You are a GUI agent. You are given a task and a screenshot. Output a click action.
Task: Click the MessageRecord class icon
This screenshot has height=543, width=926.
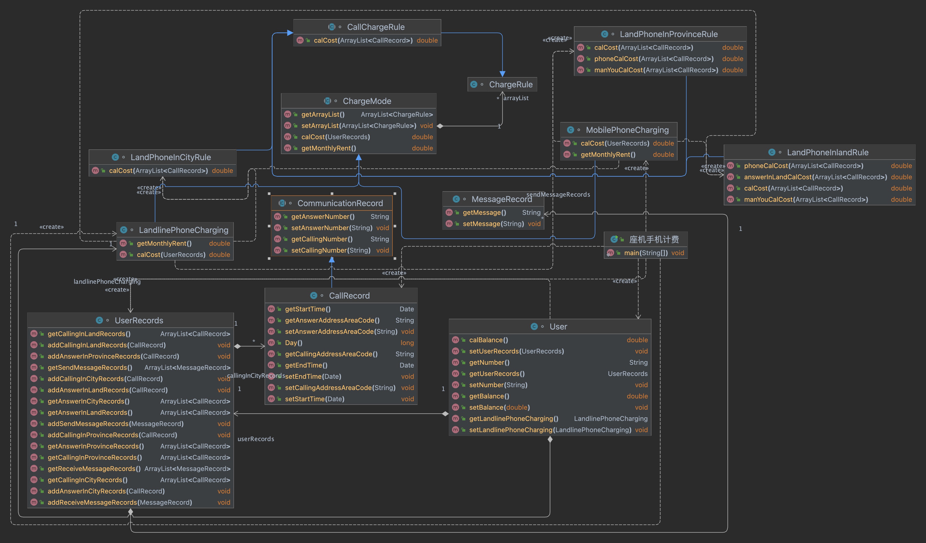coord(456,199)
